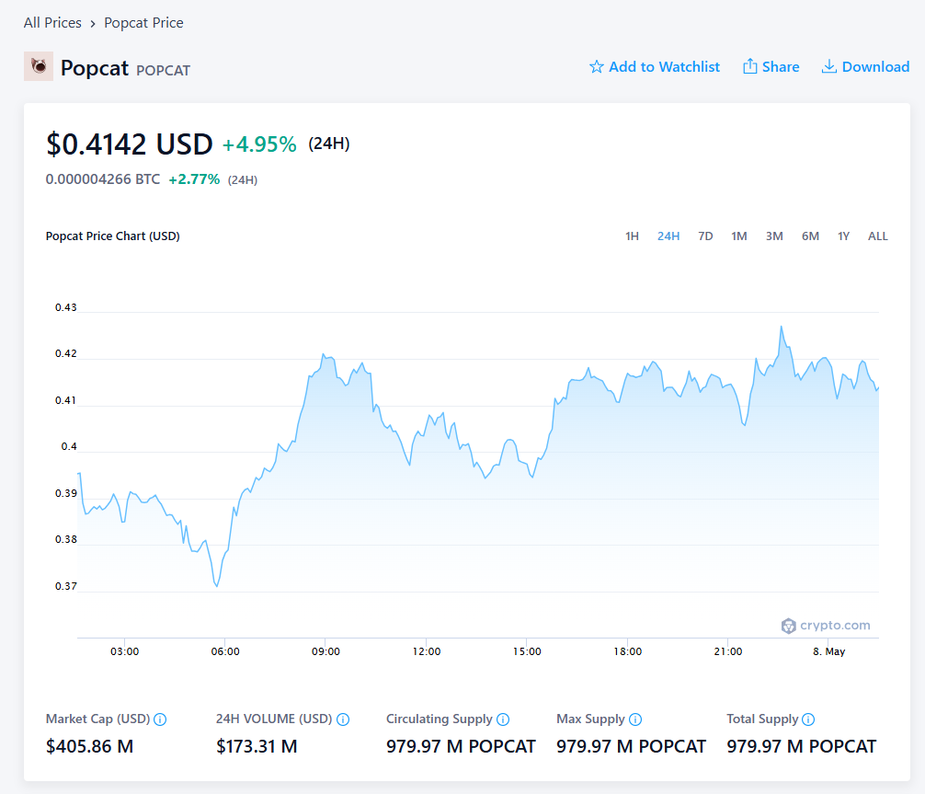The image size is (925, 794).
Task: Click the Popcat coin logo icon
Action: [39, 66]
